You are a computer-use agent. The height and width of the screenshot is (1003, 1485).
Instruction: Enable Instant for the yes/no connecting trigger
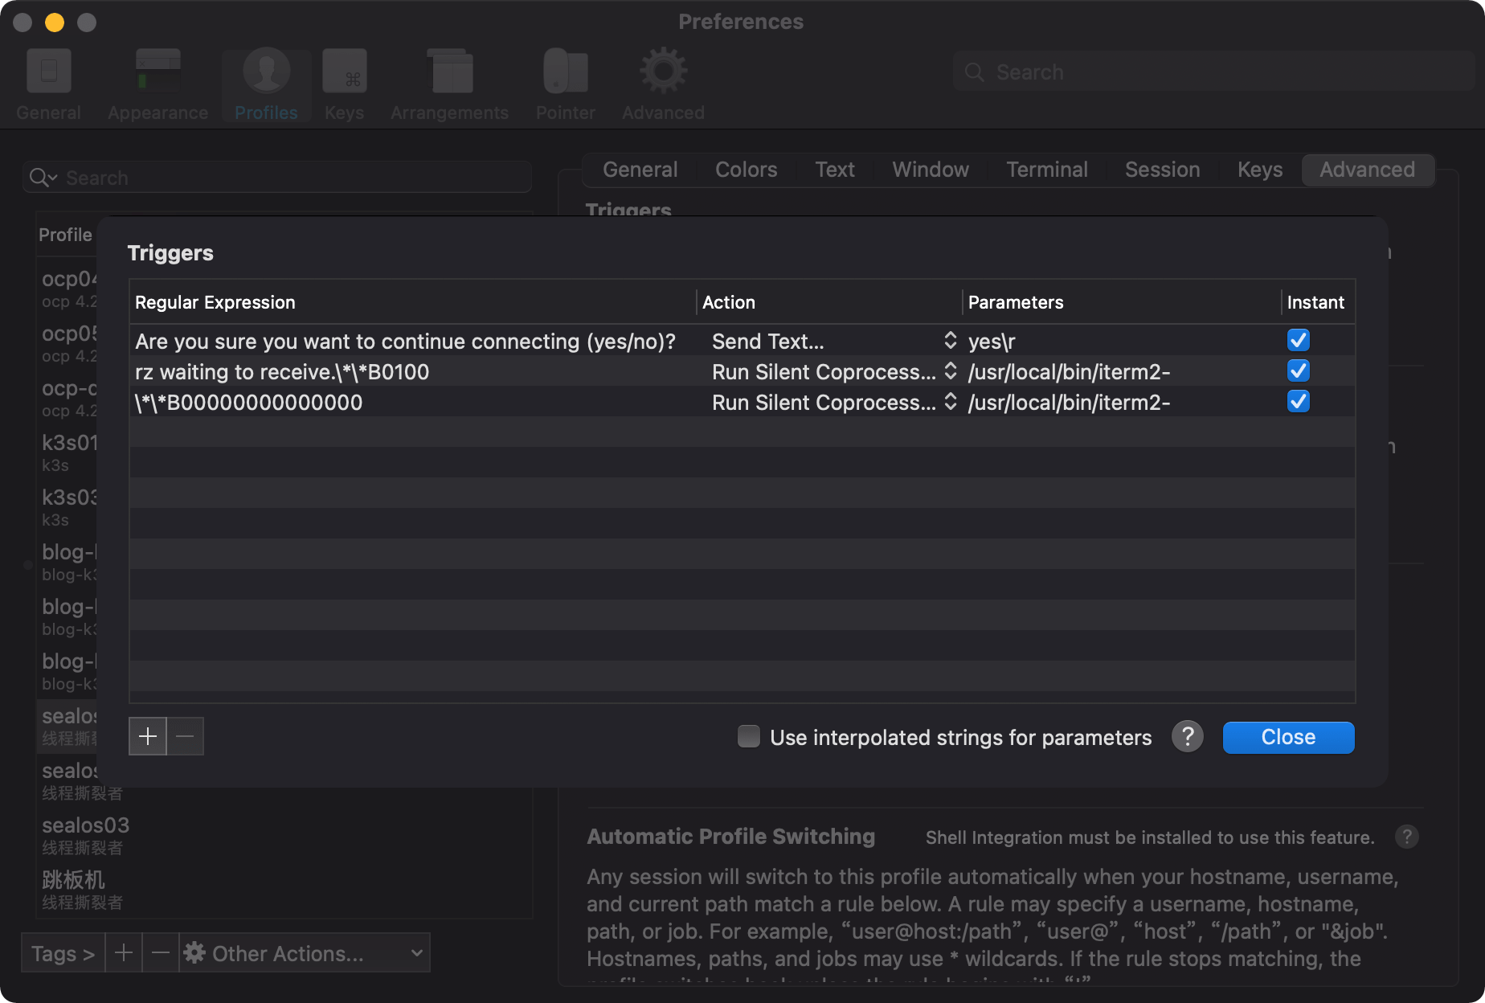pos(1298,340)
